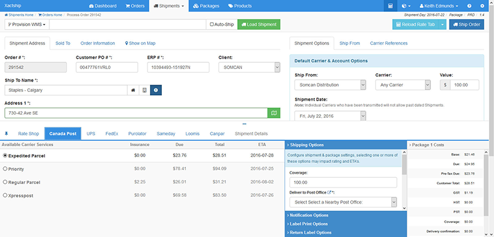Switch to the Ship From tab
The height and width of the screenshot is (237, 494).
click(350, 43)
